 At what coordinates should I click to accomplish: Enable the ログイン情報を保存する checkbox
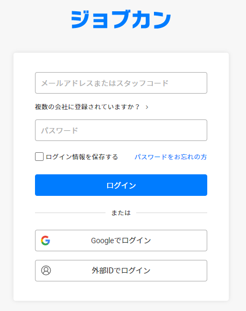point(39,157)
